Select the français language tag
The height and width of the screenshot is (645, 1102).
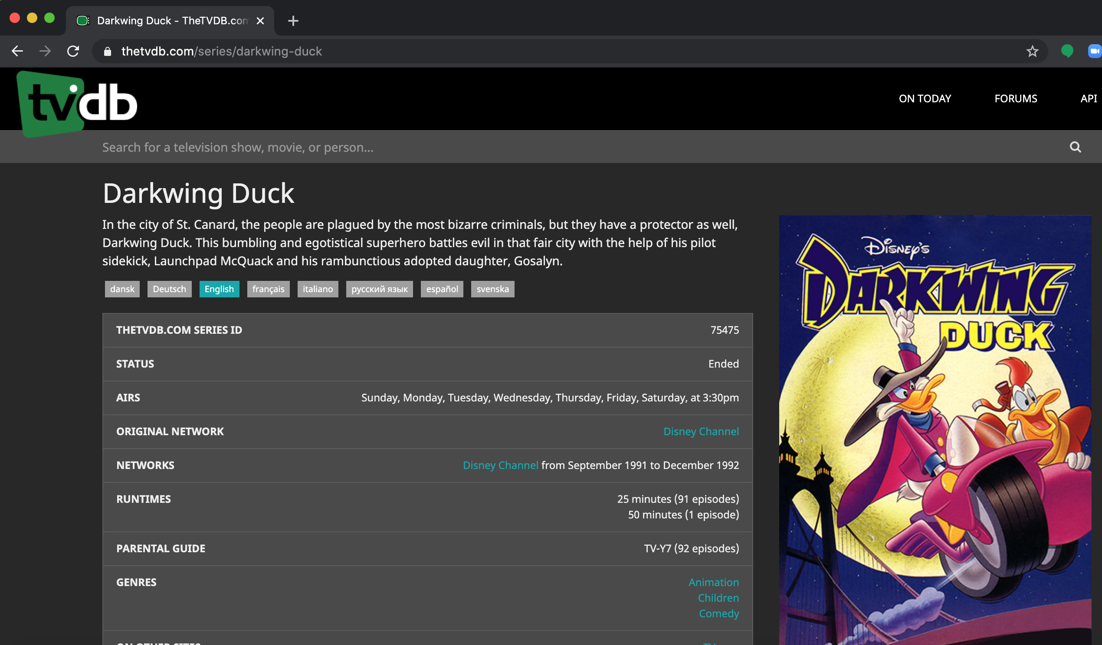click(x=268, y=289)
